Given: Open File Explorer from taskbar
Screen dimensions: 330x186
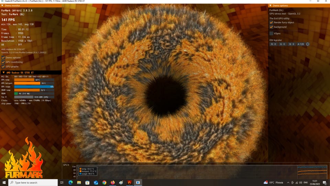Looking at the screenshot, I should (x=79, y=183).
